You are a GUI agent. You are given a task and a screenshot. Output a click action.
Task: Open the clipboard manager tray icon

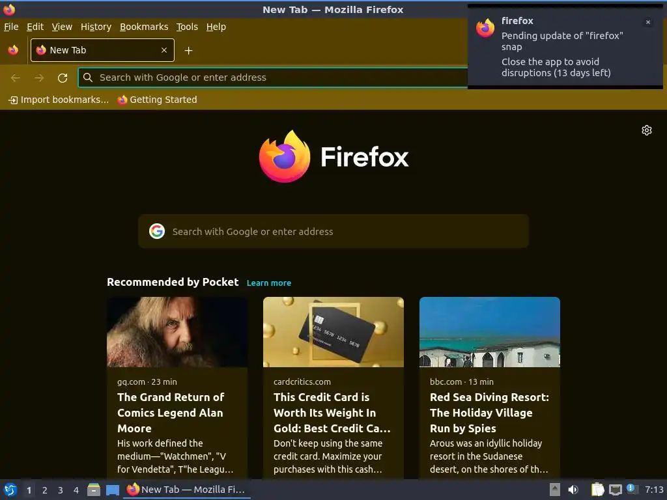597,490
